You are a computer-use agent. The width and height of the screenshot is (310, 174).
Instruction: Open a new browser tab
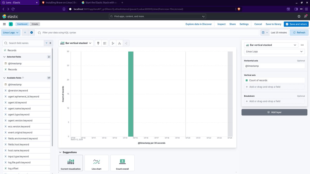122,2
